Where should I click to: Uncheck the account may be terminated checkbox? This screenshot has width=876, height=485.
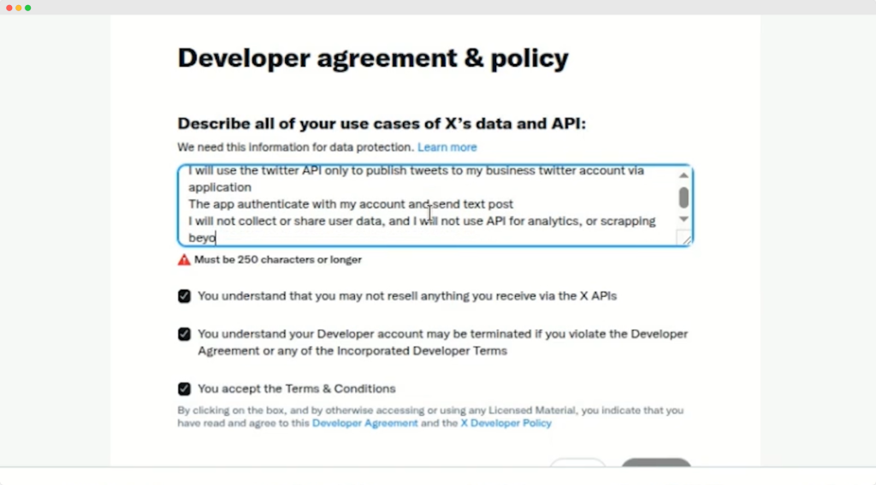184,334
